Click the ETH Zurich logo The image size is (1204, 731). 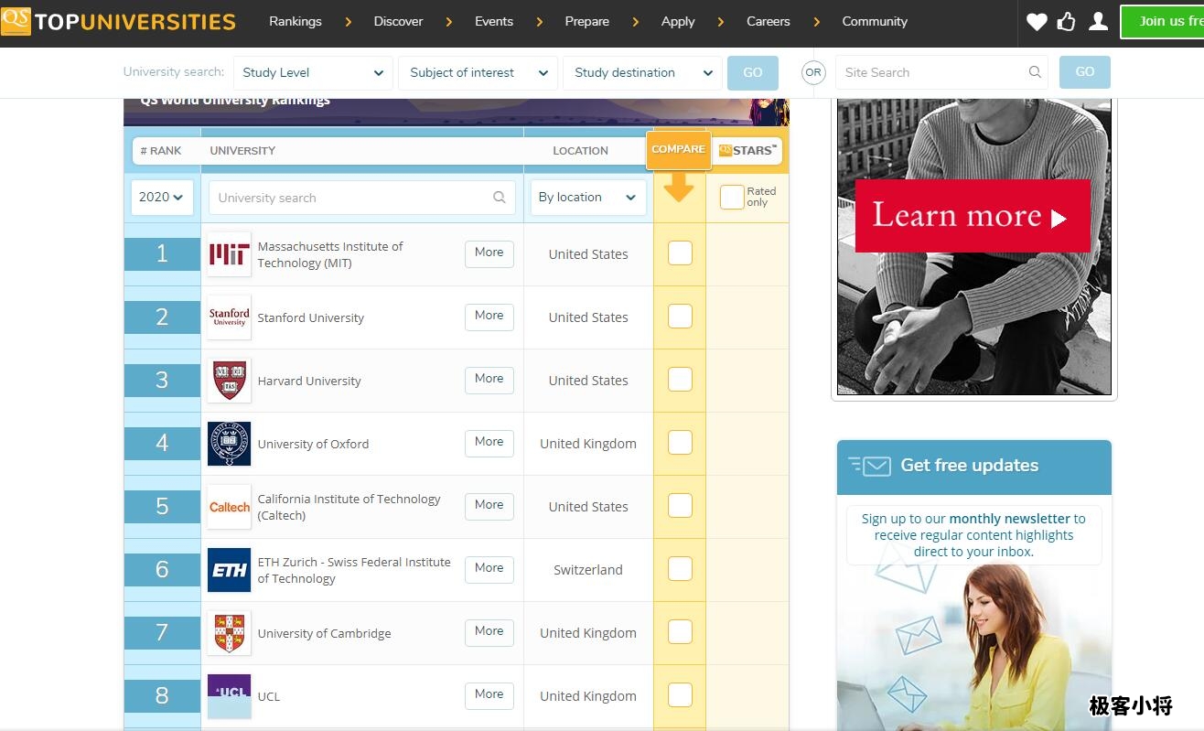[229, 570]
